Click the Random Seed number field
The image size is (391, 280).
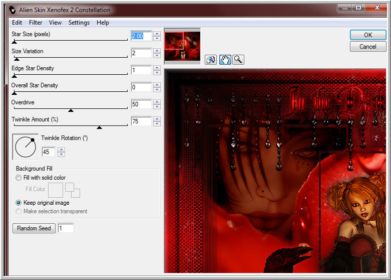click(x=66, y=228)
